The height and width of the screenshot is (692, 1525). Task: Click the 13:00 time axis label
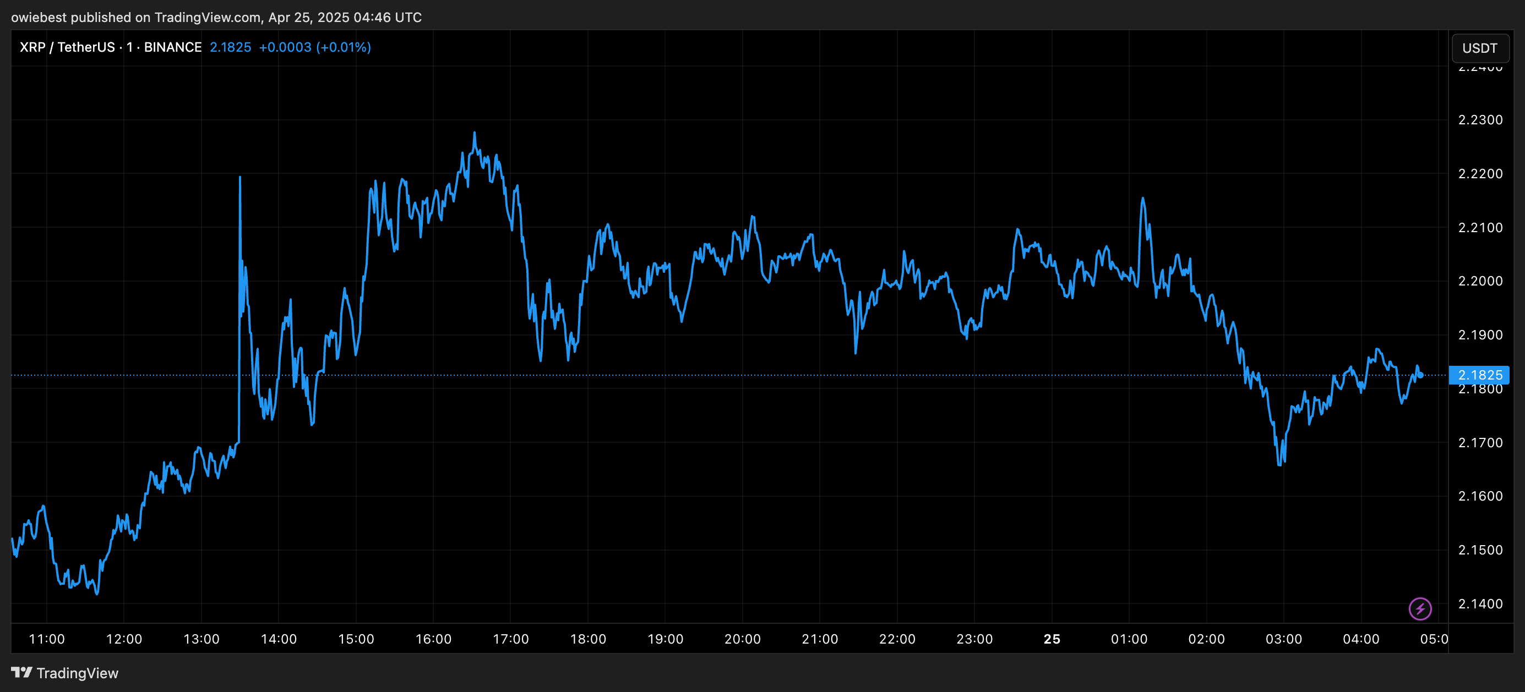tap(201, 639)
